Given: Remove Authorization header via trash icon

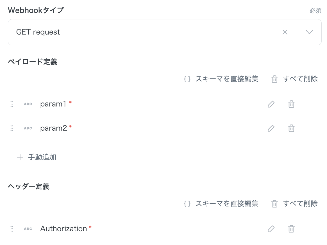Looking at the screenshot, I should coord(291,229).
